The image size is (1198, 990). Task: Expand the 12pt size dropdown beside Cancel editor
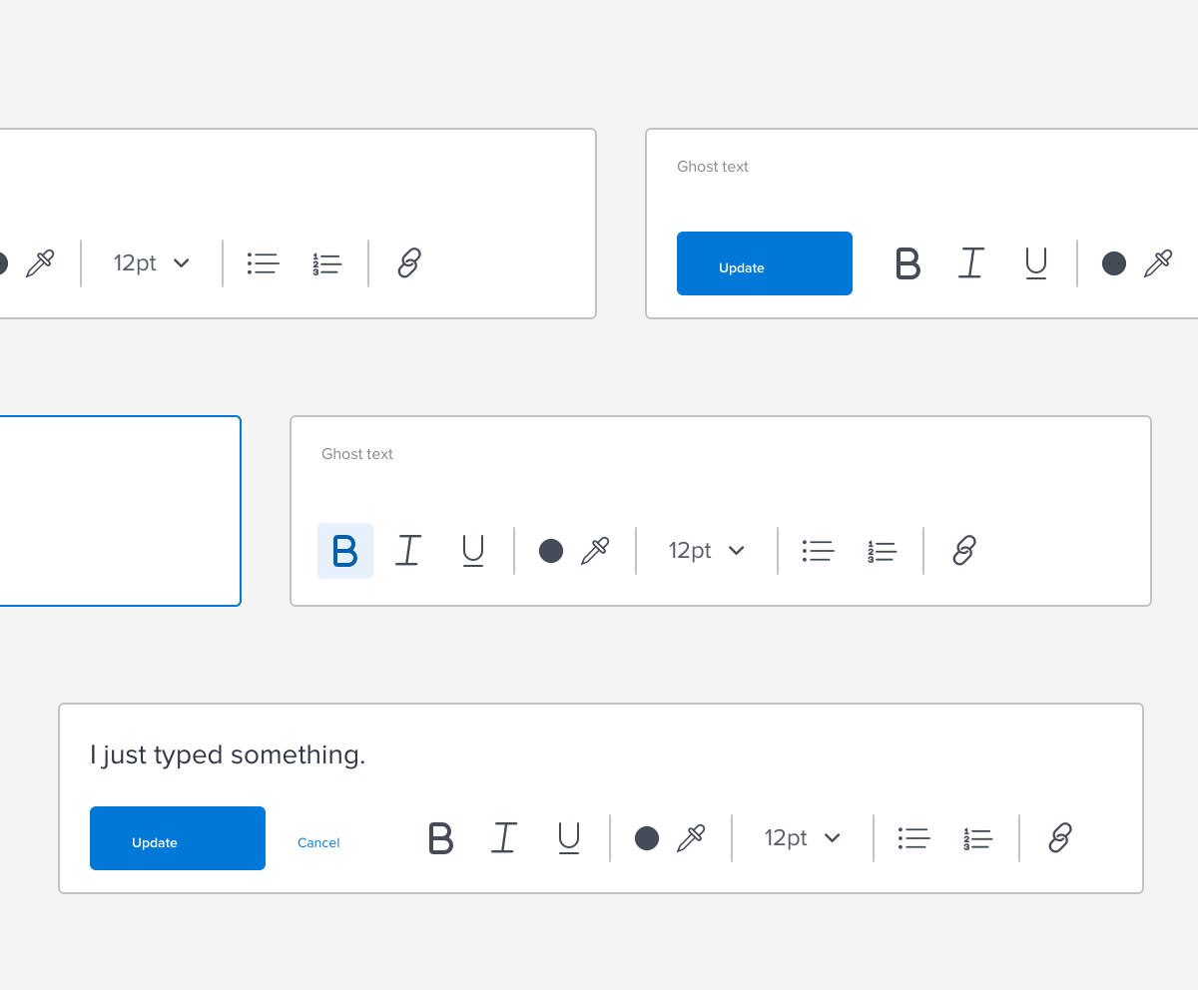[803, 838]
